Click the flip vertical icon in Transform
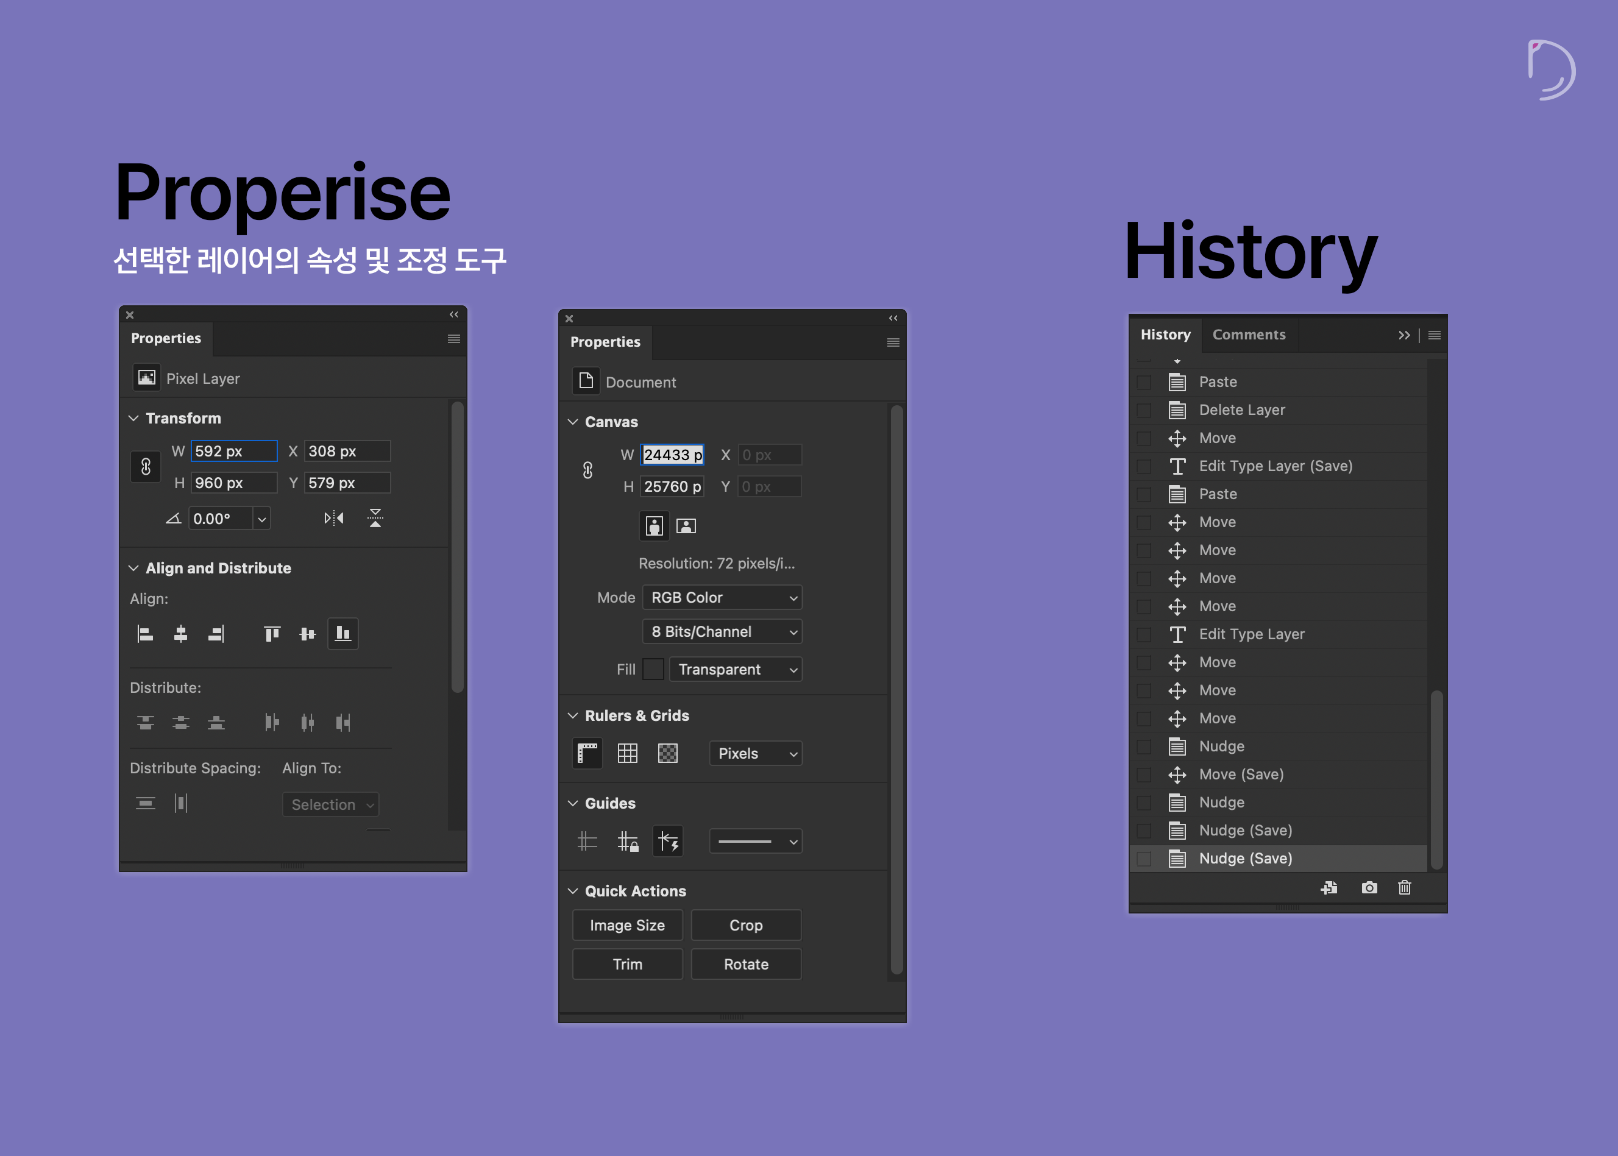The width and height of the screenshot is (1618, 1156). click(375, 518)
